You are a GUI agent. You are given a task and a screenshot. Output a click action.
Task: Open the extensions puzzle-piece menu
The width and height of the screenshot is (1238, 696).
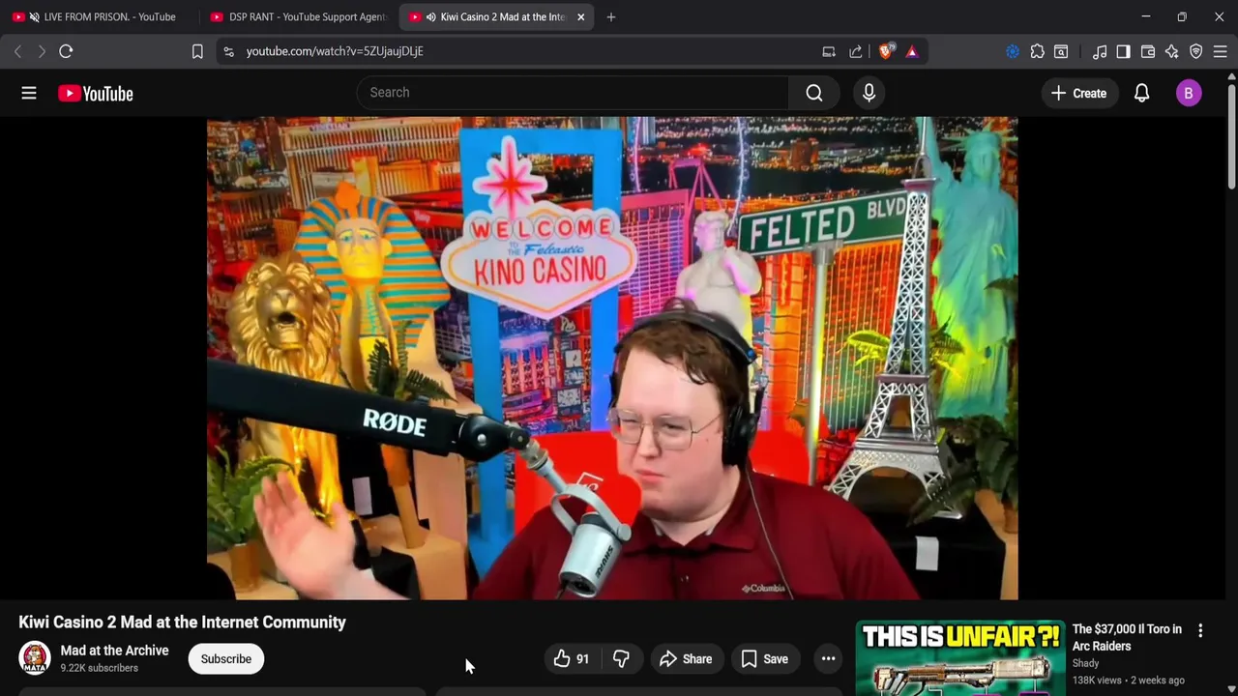coord(1037,51)
